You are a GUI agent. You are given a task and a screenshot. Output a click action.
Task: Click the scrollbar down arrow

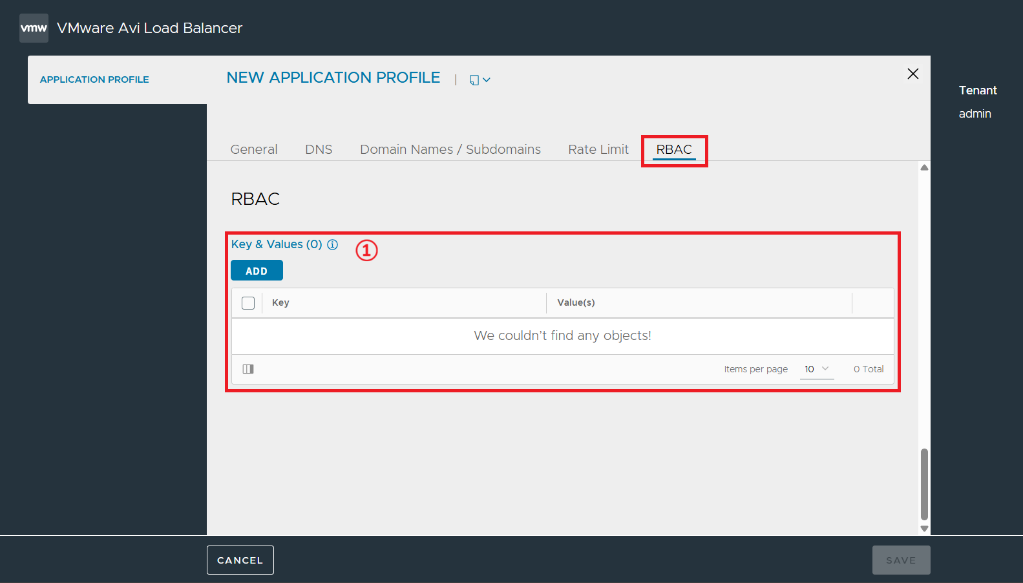click(x=924, y=529)
